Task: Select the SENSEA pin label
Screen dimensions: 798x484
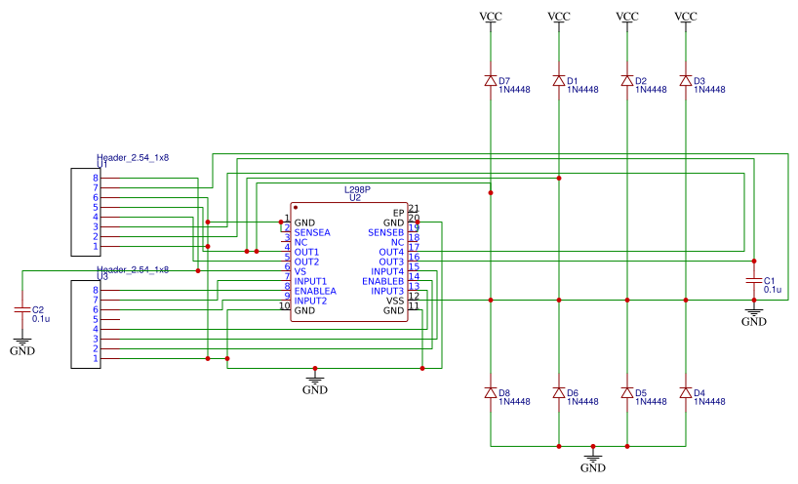Action: point(312,232)
